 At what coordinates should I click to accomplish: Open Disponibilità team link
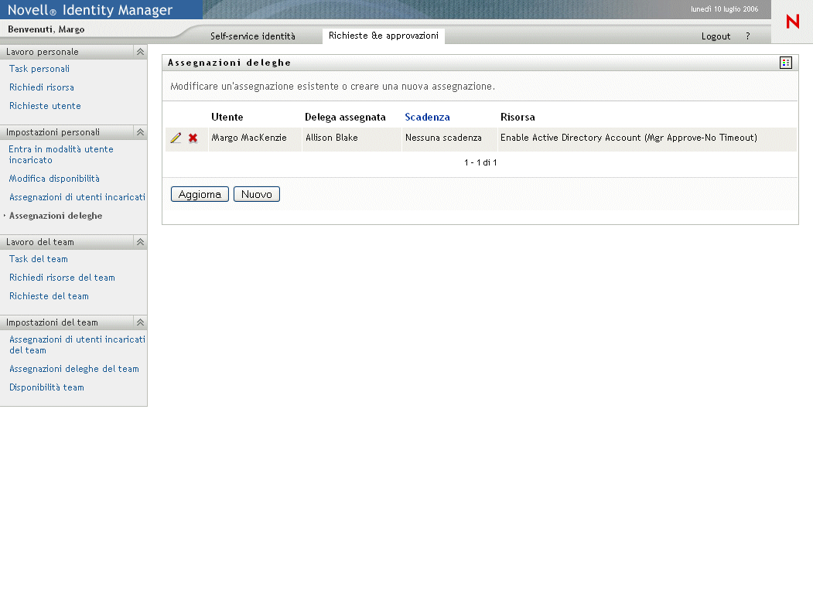(46, 387)
